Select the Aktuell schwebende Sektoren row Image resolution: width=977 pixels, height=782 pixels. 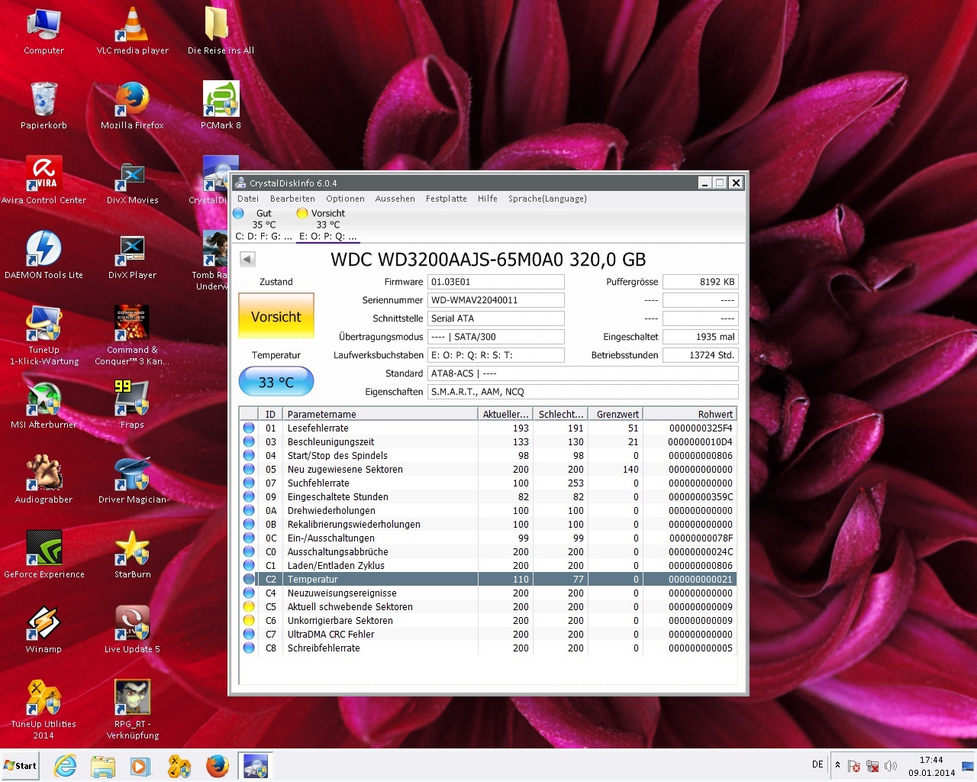click(488, 607)
